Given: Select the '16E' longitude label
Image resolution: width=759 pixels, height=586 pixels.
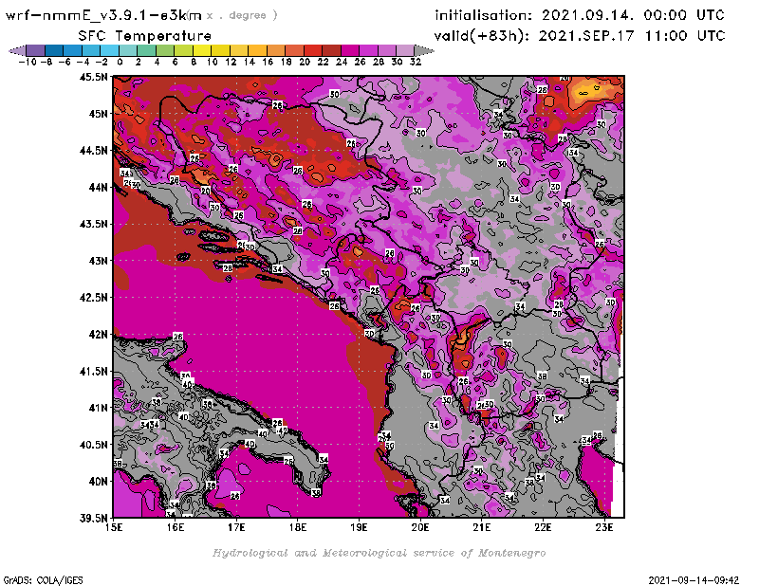Looking at the screenshot, I should (176, 527).
